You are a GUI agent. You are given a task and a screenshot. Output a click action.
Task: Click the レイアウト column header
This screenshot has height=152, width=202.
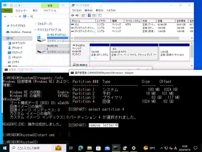tap(103, 21)
